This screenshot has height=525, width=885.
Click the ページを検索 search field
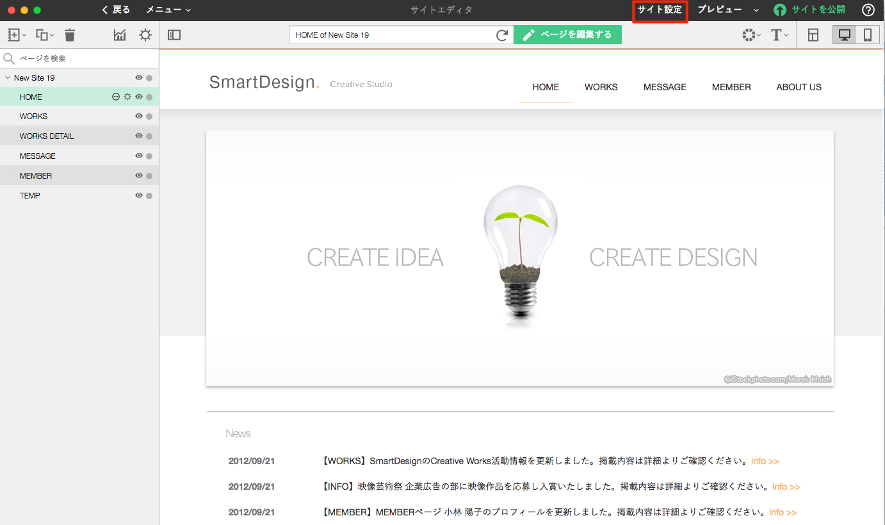pos(83,58)
